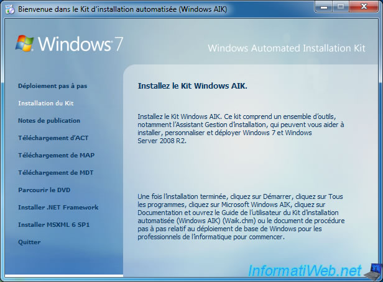Select Installation du Kit in sidebar
The height and width of the screenshot is (282, 383).
click(45, 104)
